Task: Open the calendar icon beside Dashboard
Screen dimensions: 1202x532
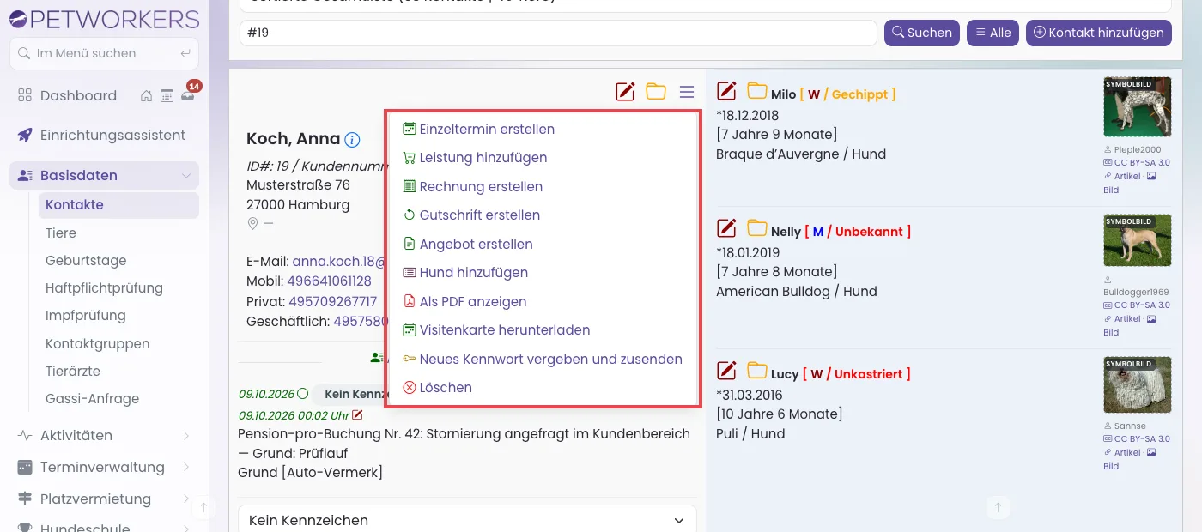Action: coord(167,96)
